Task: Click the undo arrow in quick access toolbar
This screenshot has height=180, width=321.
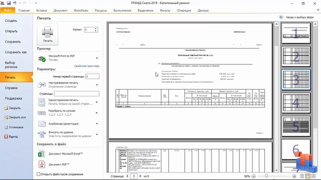Action: [15, 3]
